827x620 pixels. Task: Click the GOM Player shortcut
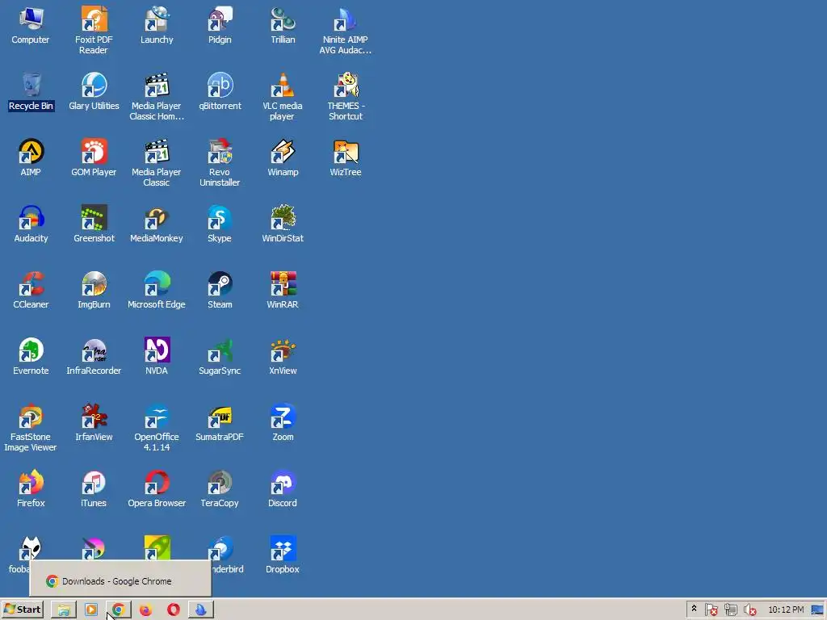click(x=94, y=157)
